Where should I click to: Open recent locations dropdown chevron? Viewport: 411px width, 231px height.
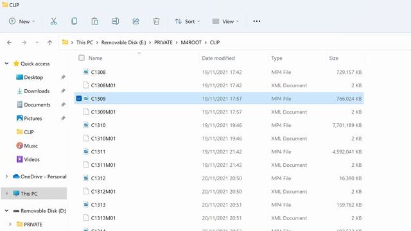[37, 42]
